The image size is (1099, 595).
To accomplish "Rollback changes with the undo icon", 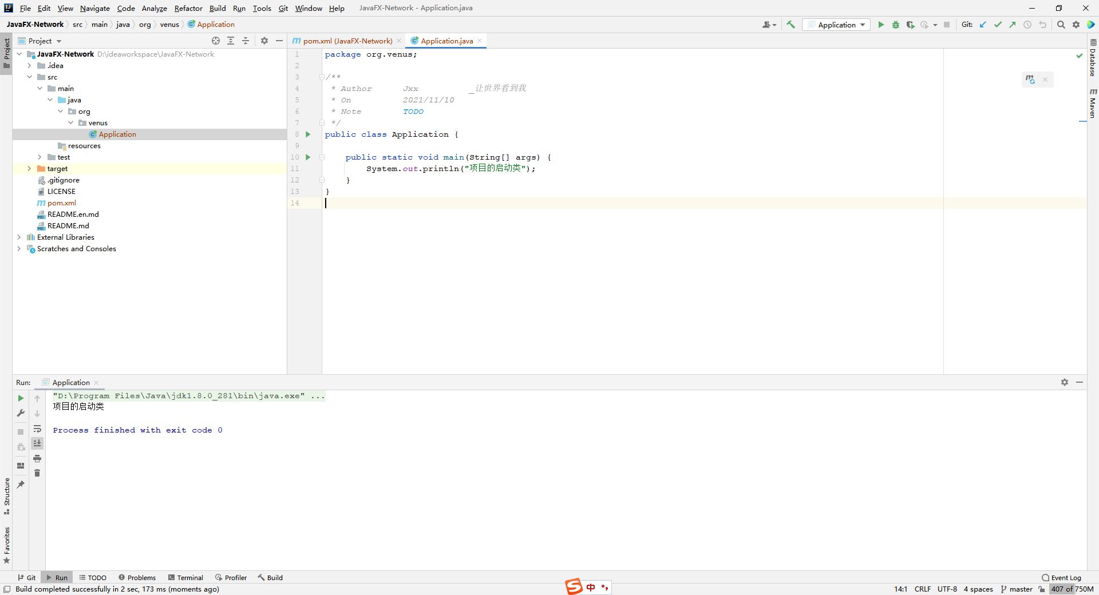I will pyautogui.click(x=1042, y=25).
